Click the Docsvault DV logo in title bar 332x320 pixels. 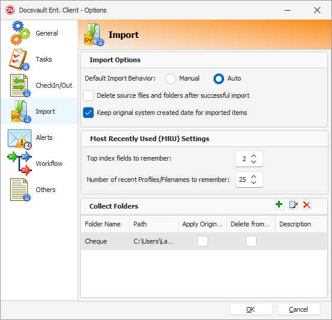10,10
